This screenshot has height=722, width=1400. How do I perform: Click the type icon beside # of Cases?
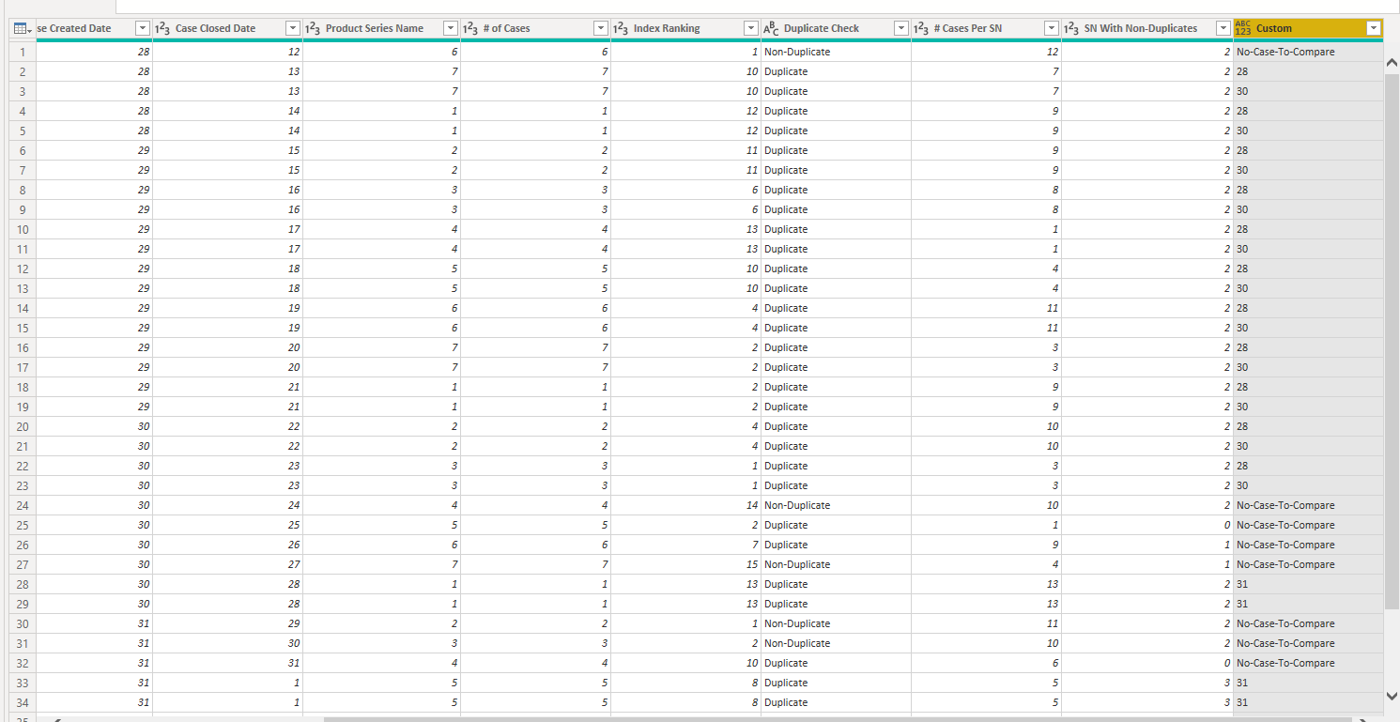click(471, 28)
